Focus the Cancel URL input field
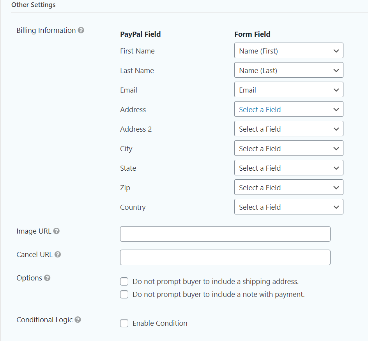This screenshot has width=368, height=341. tap(225, 257)
